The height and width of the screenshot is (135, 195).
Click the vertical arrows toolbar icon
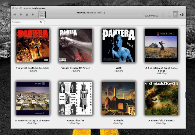pyautogui.click(x=163, y=15)
